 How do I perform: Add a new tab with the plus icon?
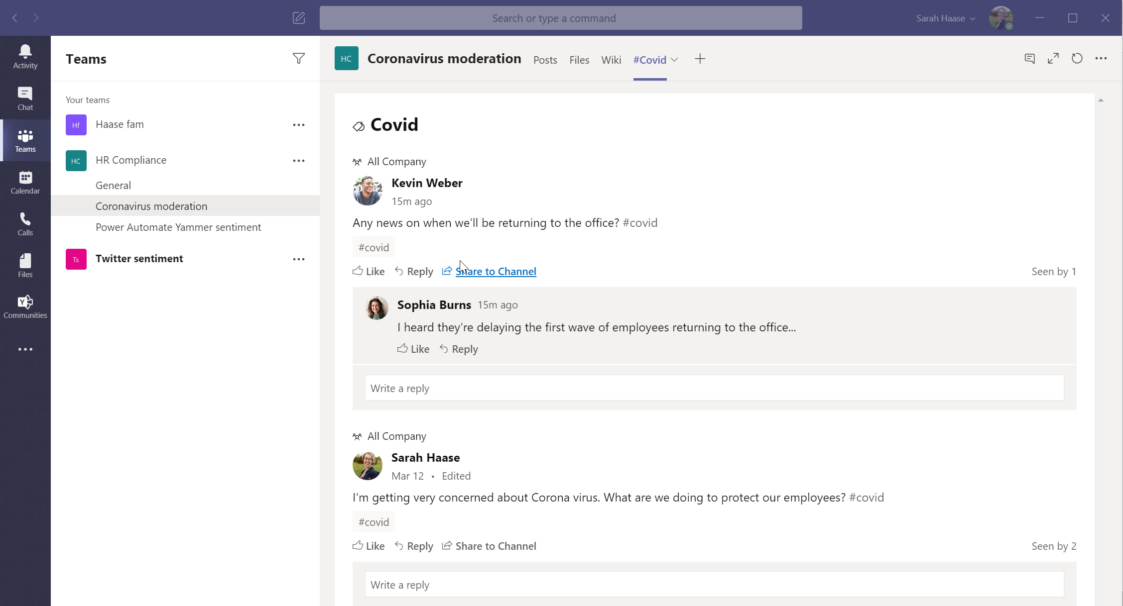[x=700, y=58]
